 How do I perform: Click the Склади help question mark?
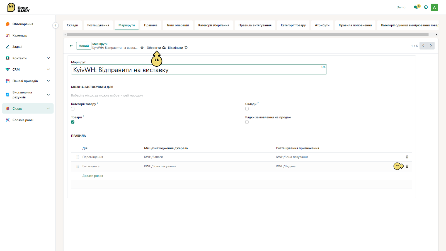pos(258,103)
